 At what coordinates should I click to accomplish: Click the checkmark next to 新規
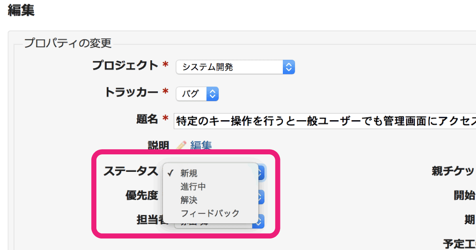(x=171, y=173)
